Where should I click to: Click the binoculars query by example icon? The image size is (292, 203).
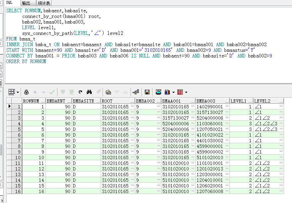click(x=89, y=92)
